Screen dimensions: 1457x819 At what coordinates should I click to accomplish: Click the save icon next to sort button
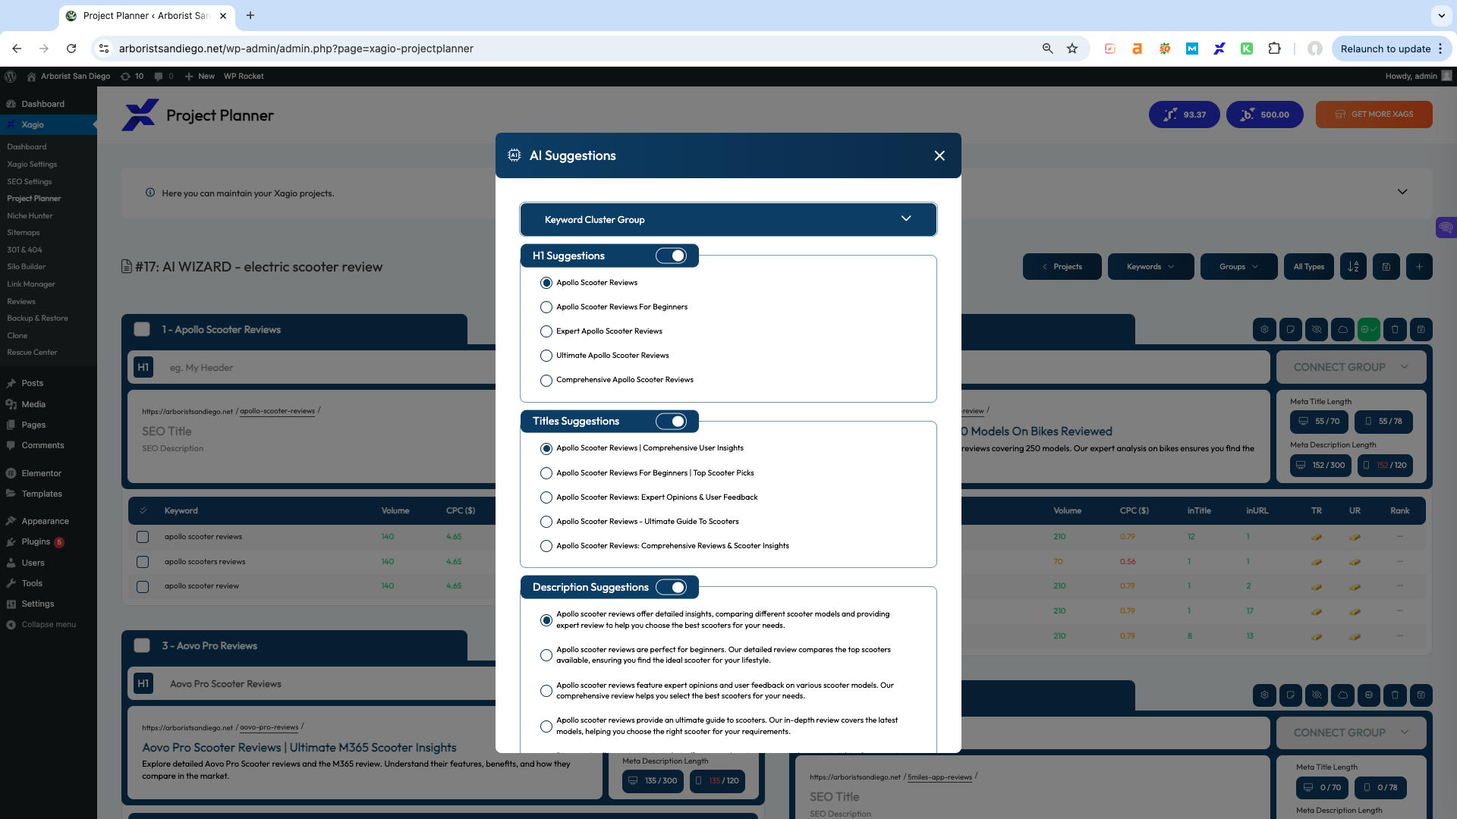point(1386,266)
